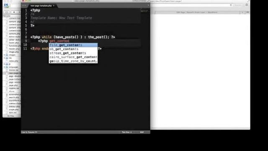Select style.css in the file list
This screenshot has width=268, height=151.
(x=12, y=113)
